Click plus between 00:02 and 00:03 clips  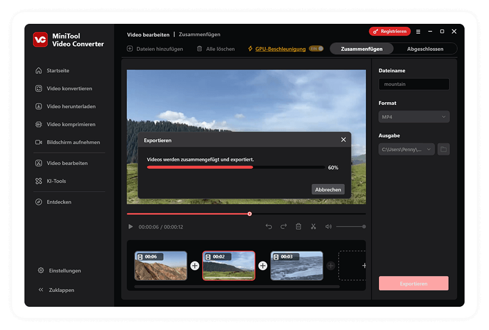pyautogui.click(x=263, y=266)
